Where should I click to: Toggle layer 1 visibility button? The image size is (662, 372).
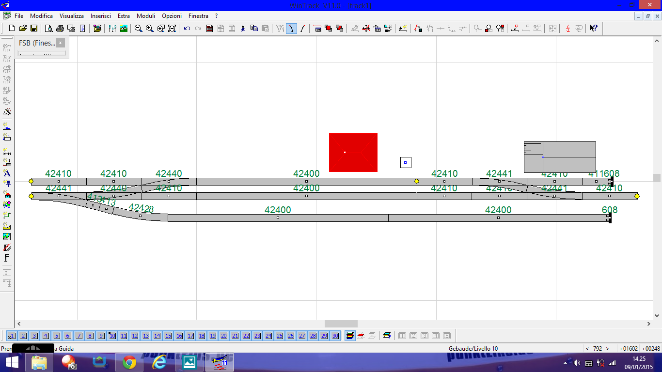[12, 336]
